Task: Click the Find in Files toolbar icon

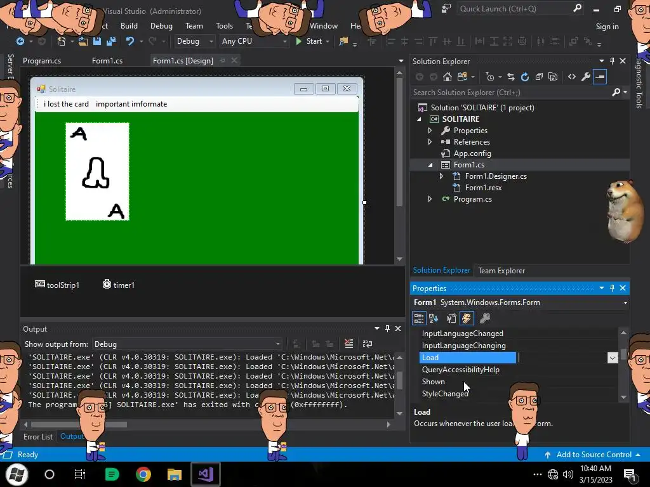Action: (343, 41)
